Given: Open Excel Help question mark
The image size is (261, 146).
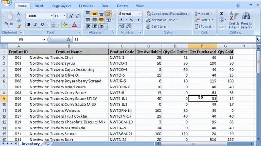Looking at the screenshot, I should tap(238, 5).
